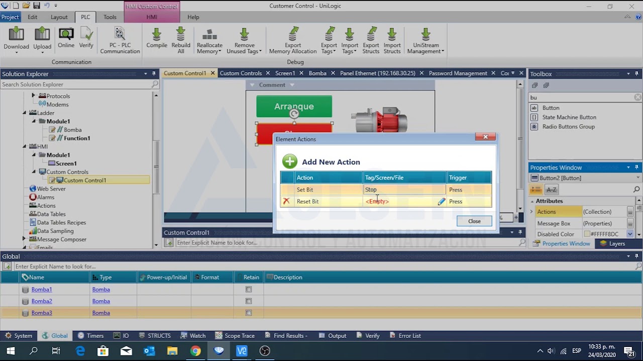The height and width of the screenshot is (361, 643).
Task: Open the Watch bottom tab
Action: tap(192, 336)
